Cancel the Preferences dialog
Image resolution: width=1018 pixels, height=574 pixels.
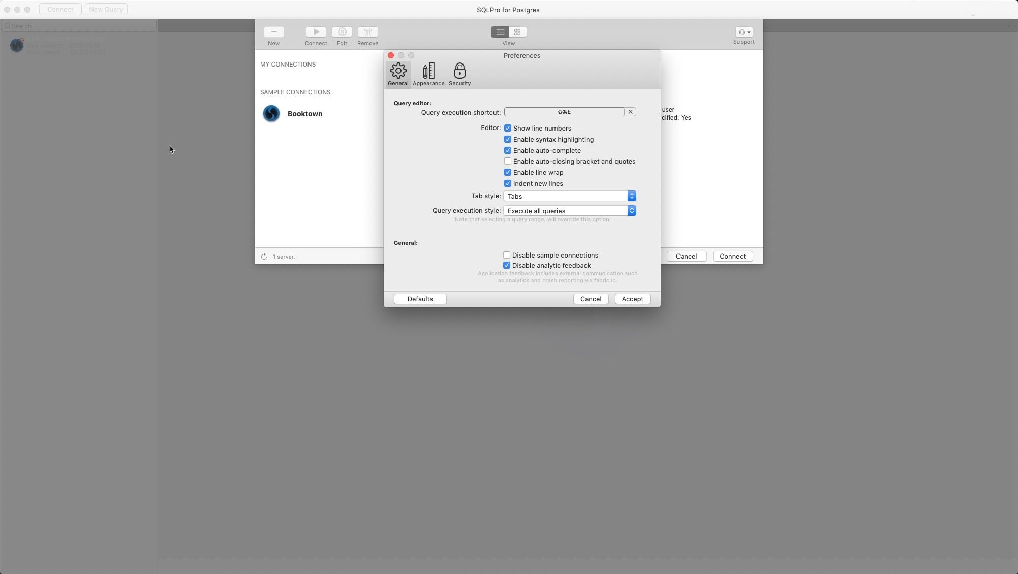pos(591,299)
